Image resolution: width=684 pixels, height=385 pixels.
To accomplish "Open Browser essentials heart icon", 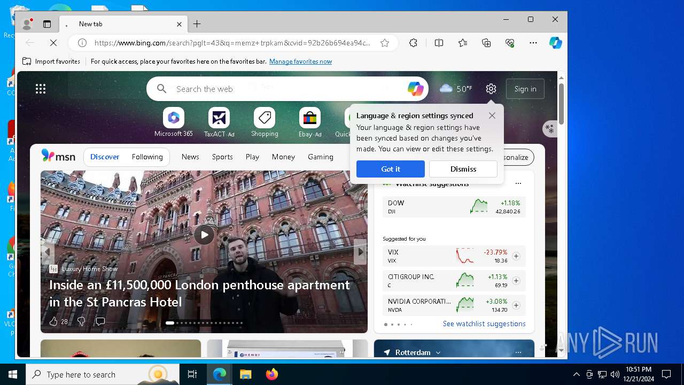I will (x=510, y=43).
